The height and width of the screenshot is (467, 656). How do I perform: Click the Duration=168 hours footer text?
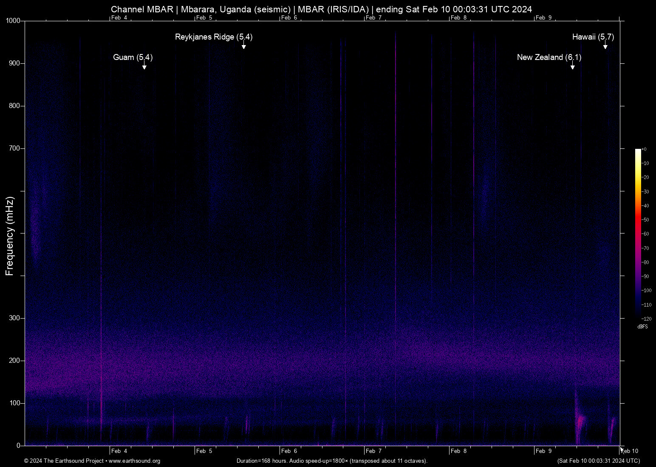click(x=332, y=461)
